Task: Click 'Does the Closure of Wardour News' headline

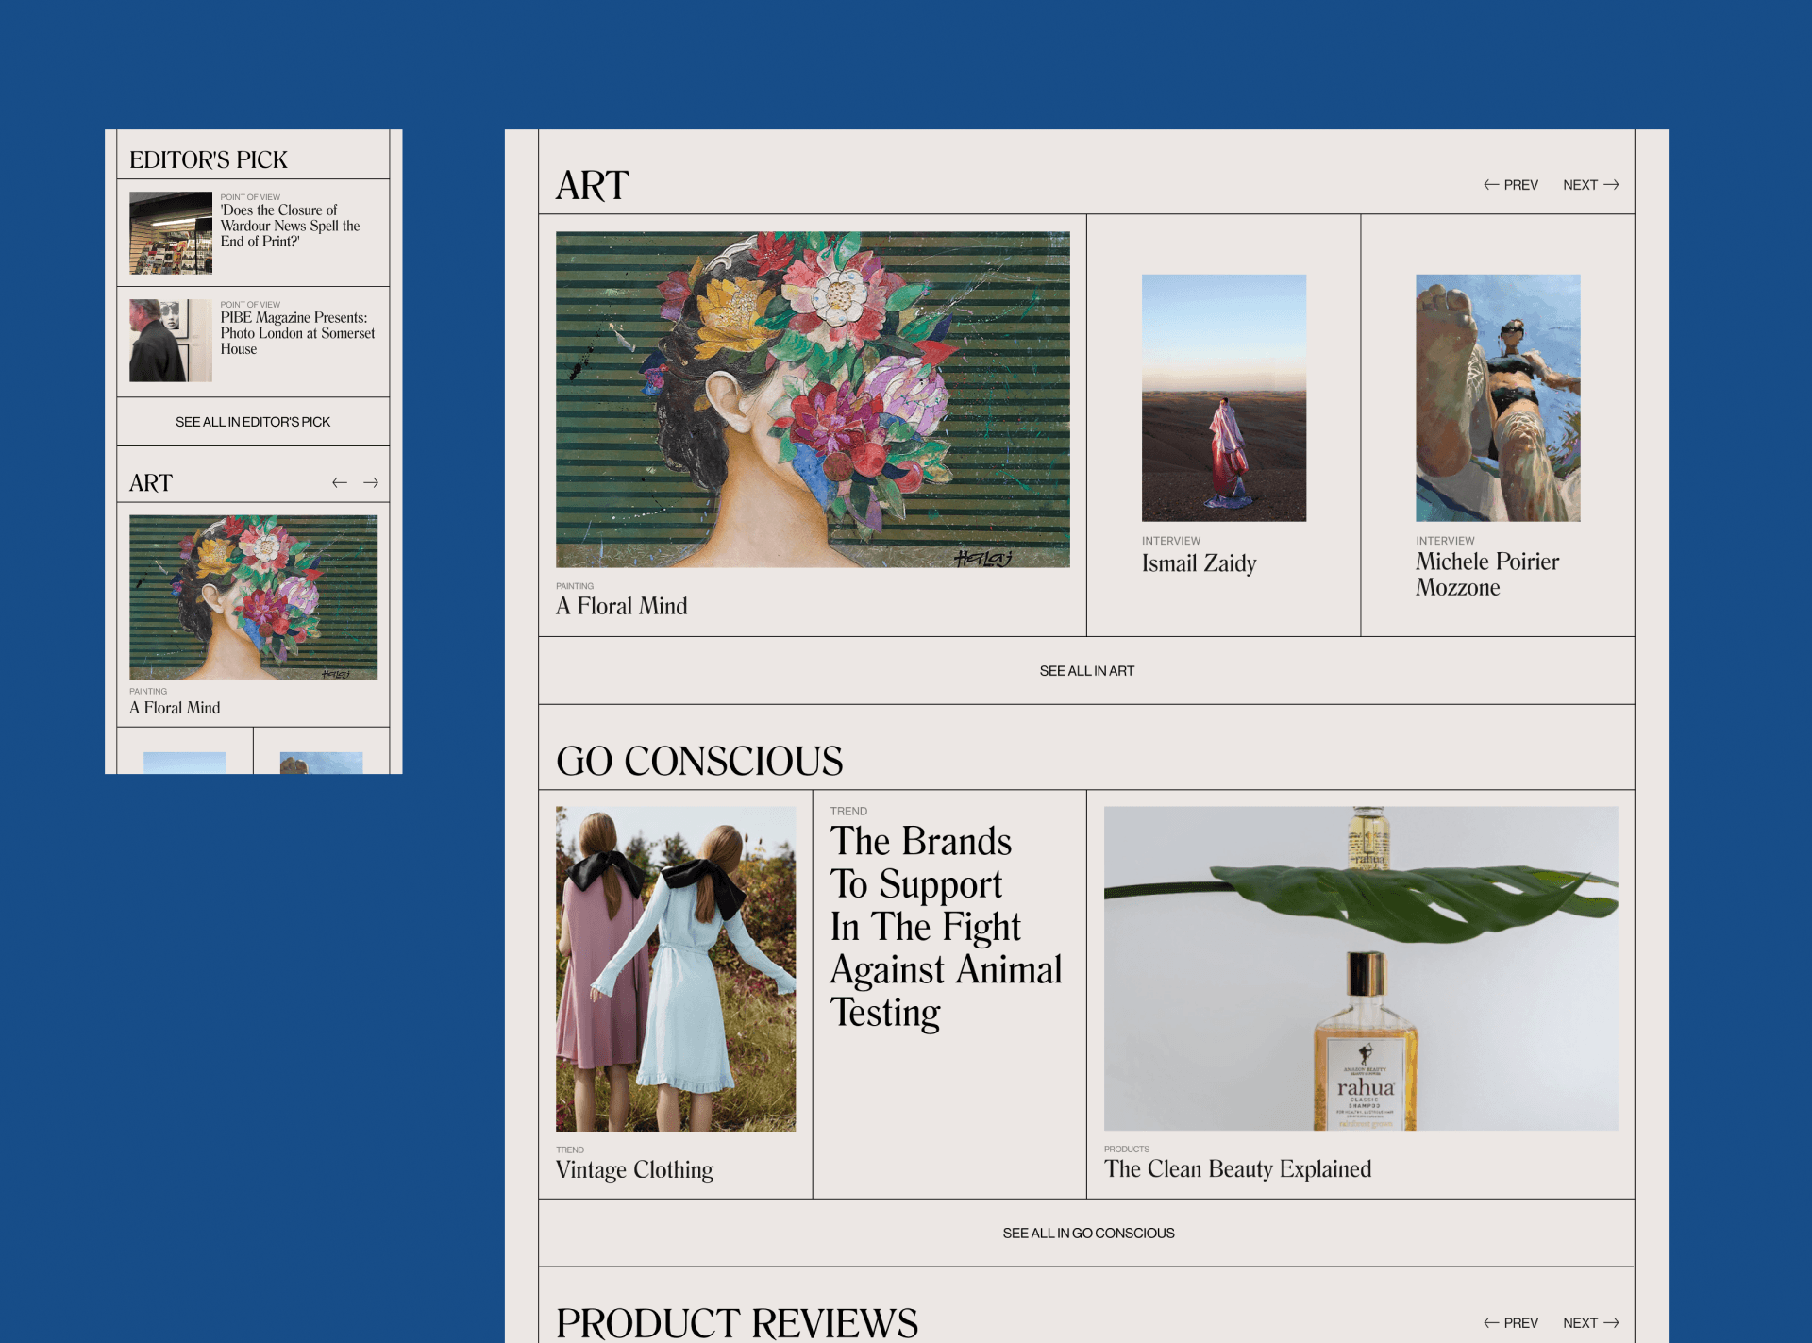Action: coord(290,226)
